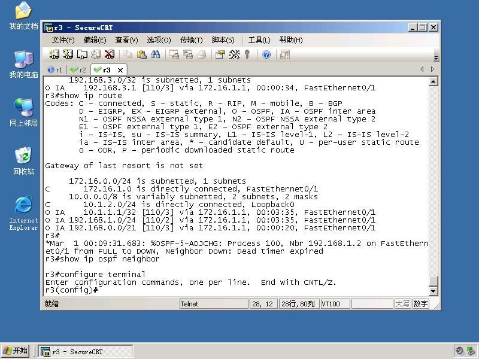Click the Paste clipboard icon

point(141,54)
